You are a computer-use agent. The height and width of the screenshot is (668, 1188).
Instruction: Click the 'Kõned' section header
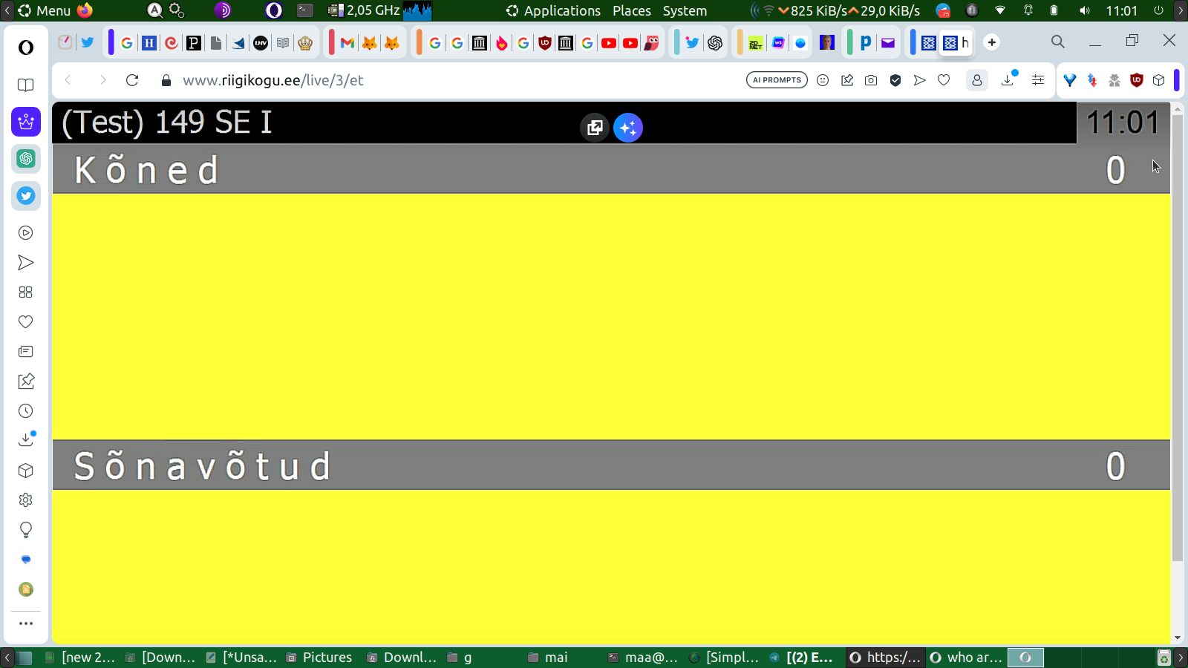click(x=611, y=169)
